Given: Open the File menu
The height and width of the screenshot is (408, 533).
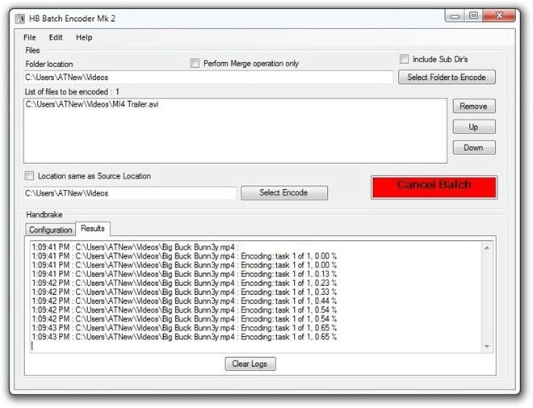Looking at the screenshot, I should click(x=30, y=37).
